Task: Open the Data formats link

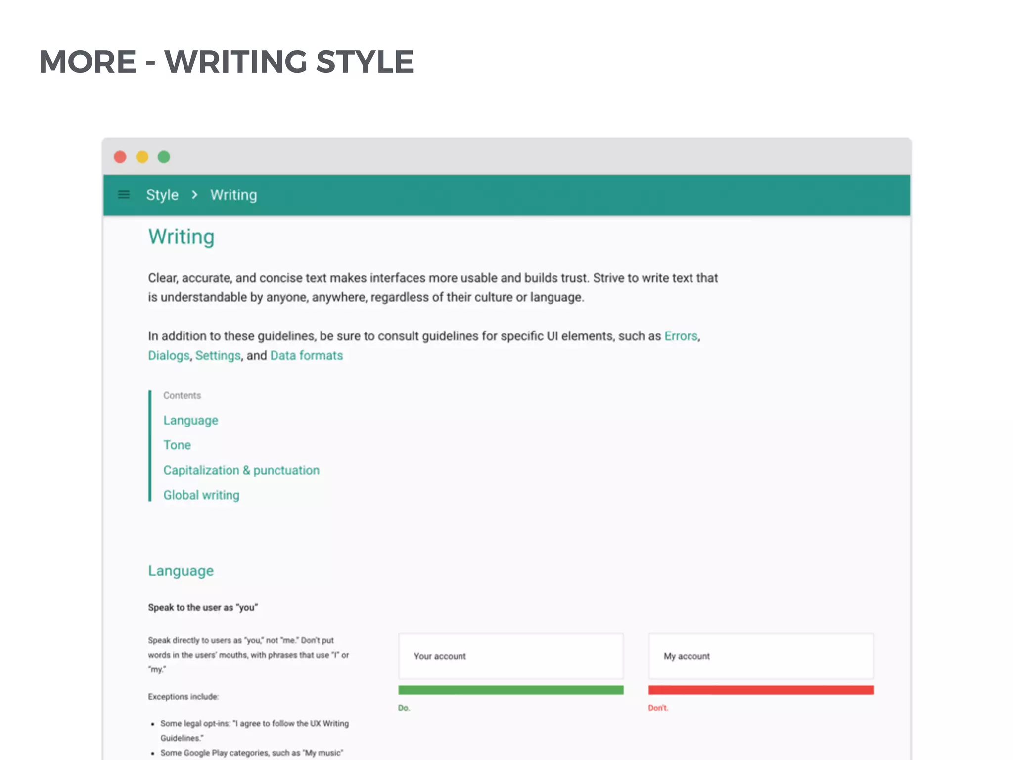Action: (306, 356)
